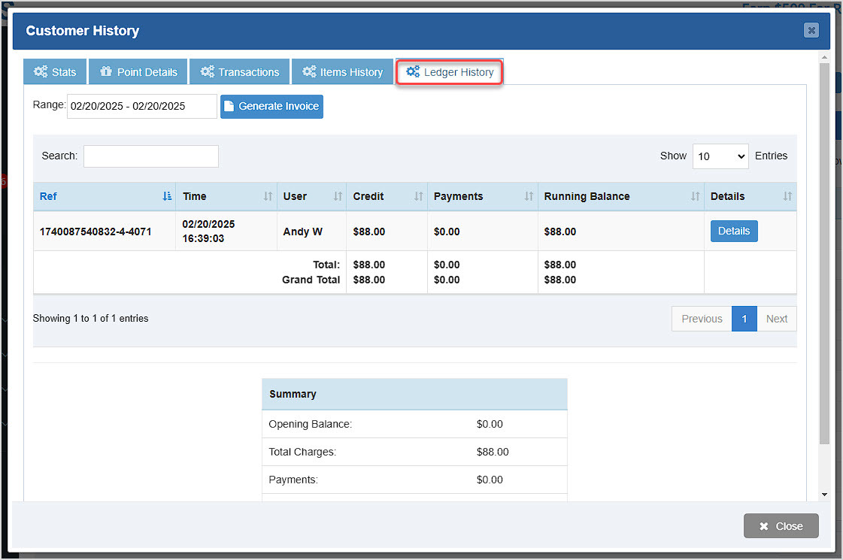Image resolution: width=843 pixels, height=560 pixels.
Task: Select the gear icon on Ledger History tab
Action: 412,71
